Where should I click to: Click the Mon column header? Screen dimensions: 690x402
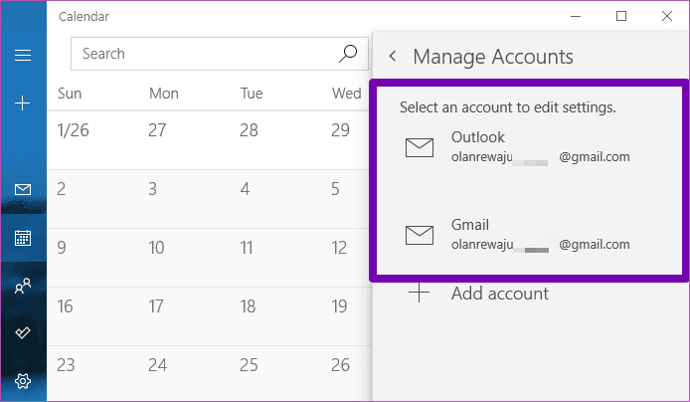pyautogui.click(x=164, y=94)
